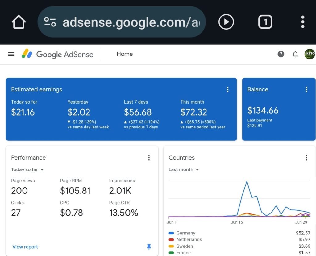
Task: Tap the play media button in browser toolbar
Action: tap(226, 22)
